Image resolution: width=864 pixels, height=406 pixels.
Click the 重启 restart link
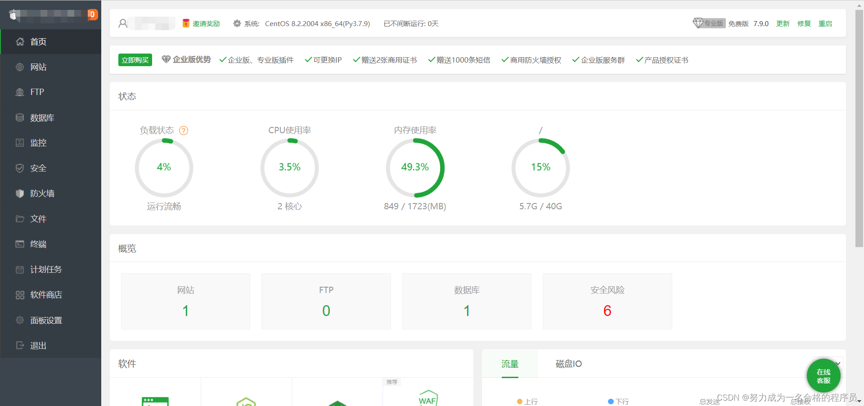825,24
